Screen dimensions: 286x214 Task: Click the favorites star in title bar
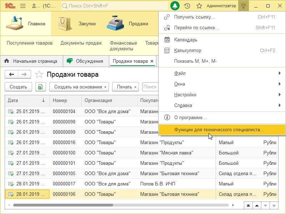199,6
